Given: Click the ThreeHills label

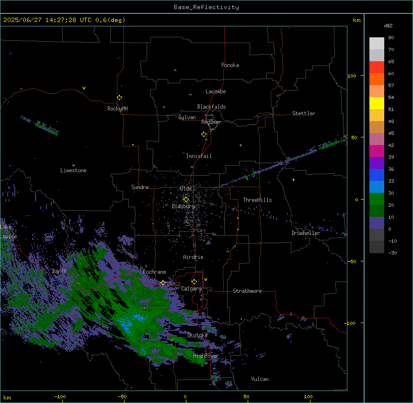Looking at the screenshot, I should click(257, 200).
